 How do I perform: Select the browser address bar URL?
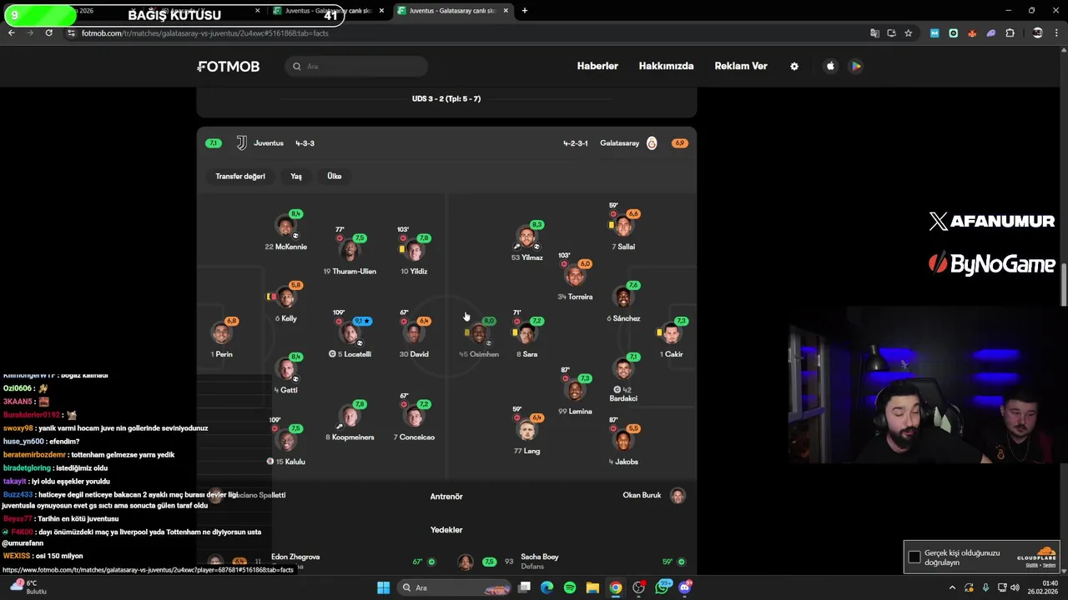click(204, 33)
